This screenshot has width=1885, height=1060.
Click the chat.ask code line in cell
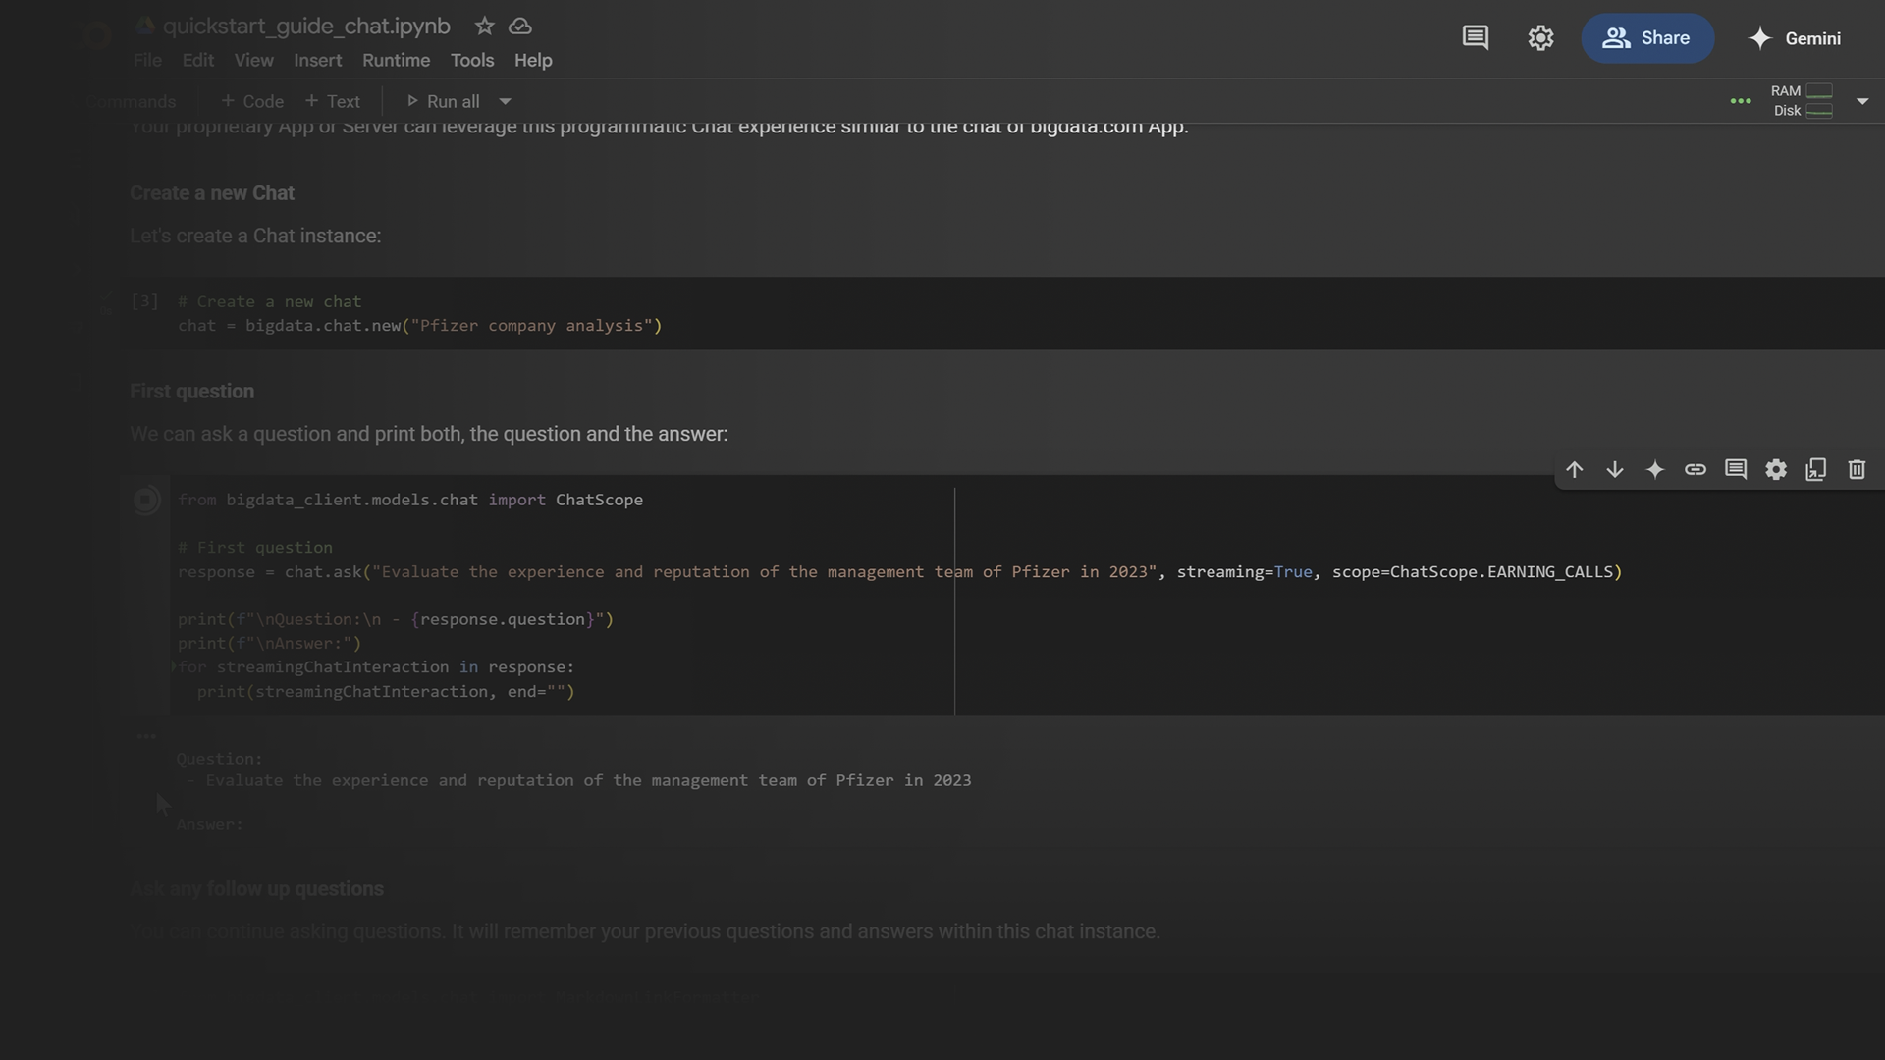click(x=899, y=572)
